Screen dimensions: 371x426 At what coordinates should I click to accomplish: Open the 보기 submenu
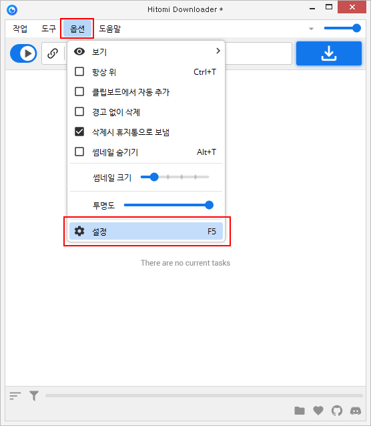click(x=146, y=51)
